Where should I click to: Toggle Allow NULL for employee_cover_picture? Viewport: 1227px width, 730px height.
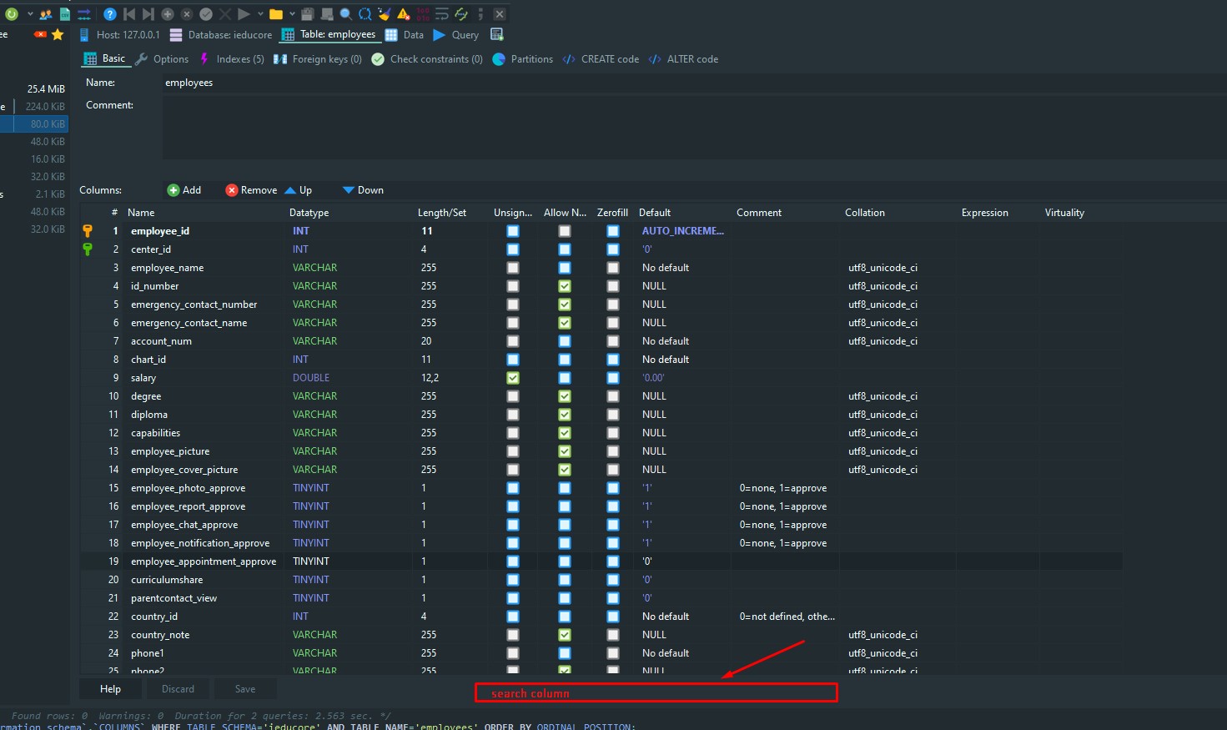(x=565, y=470)
